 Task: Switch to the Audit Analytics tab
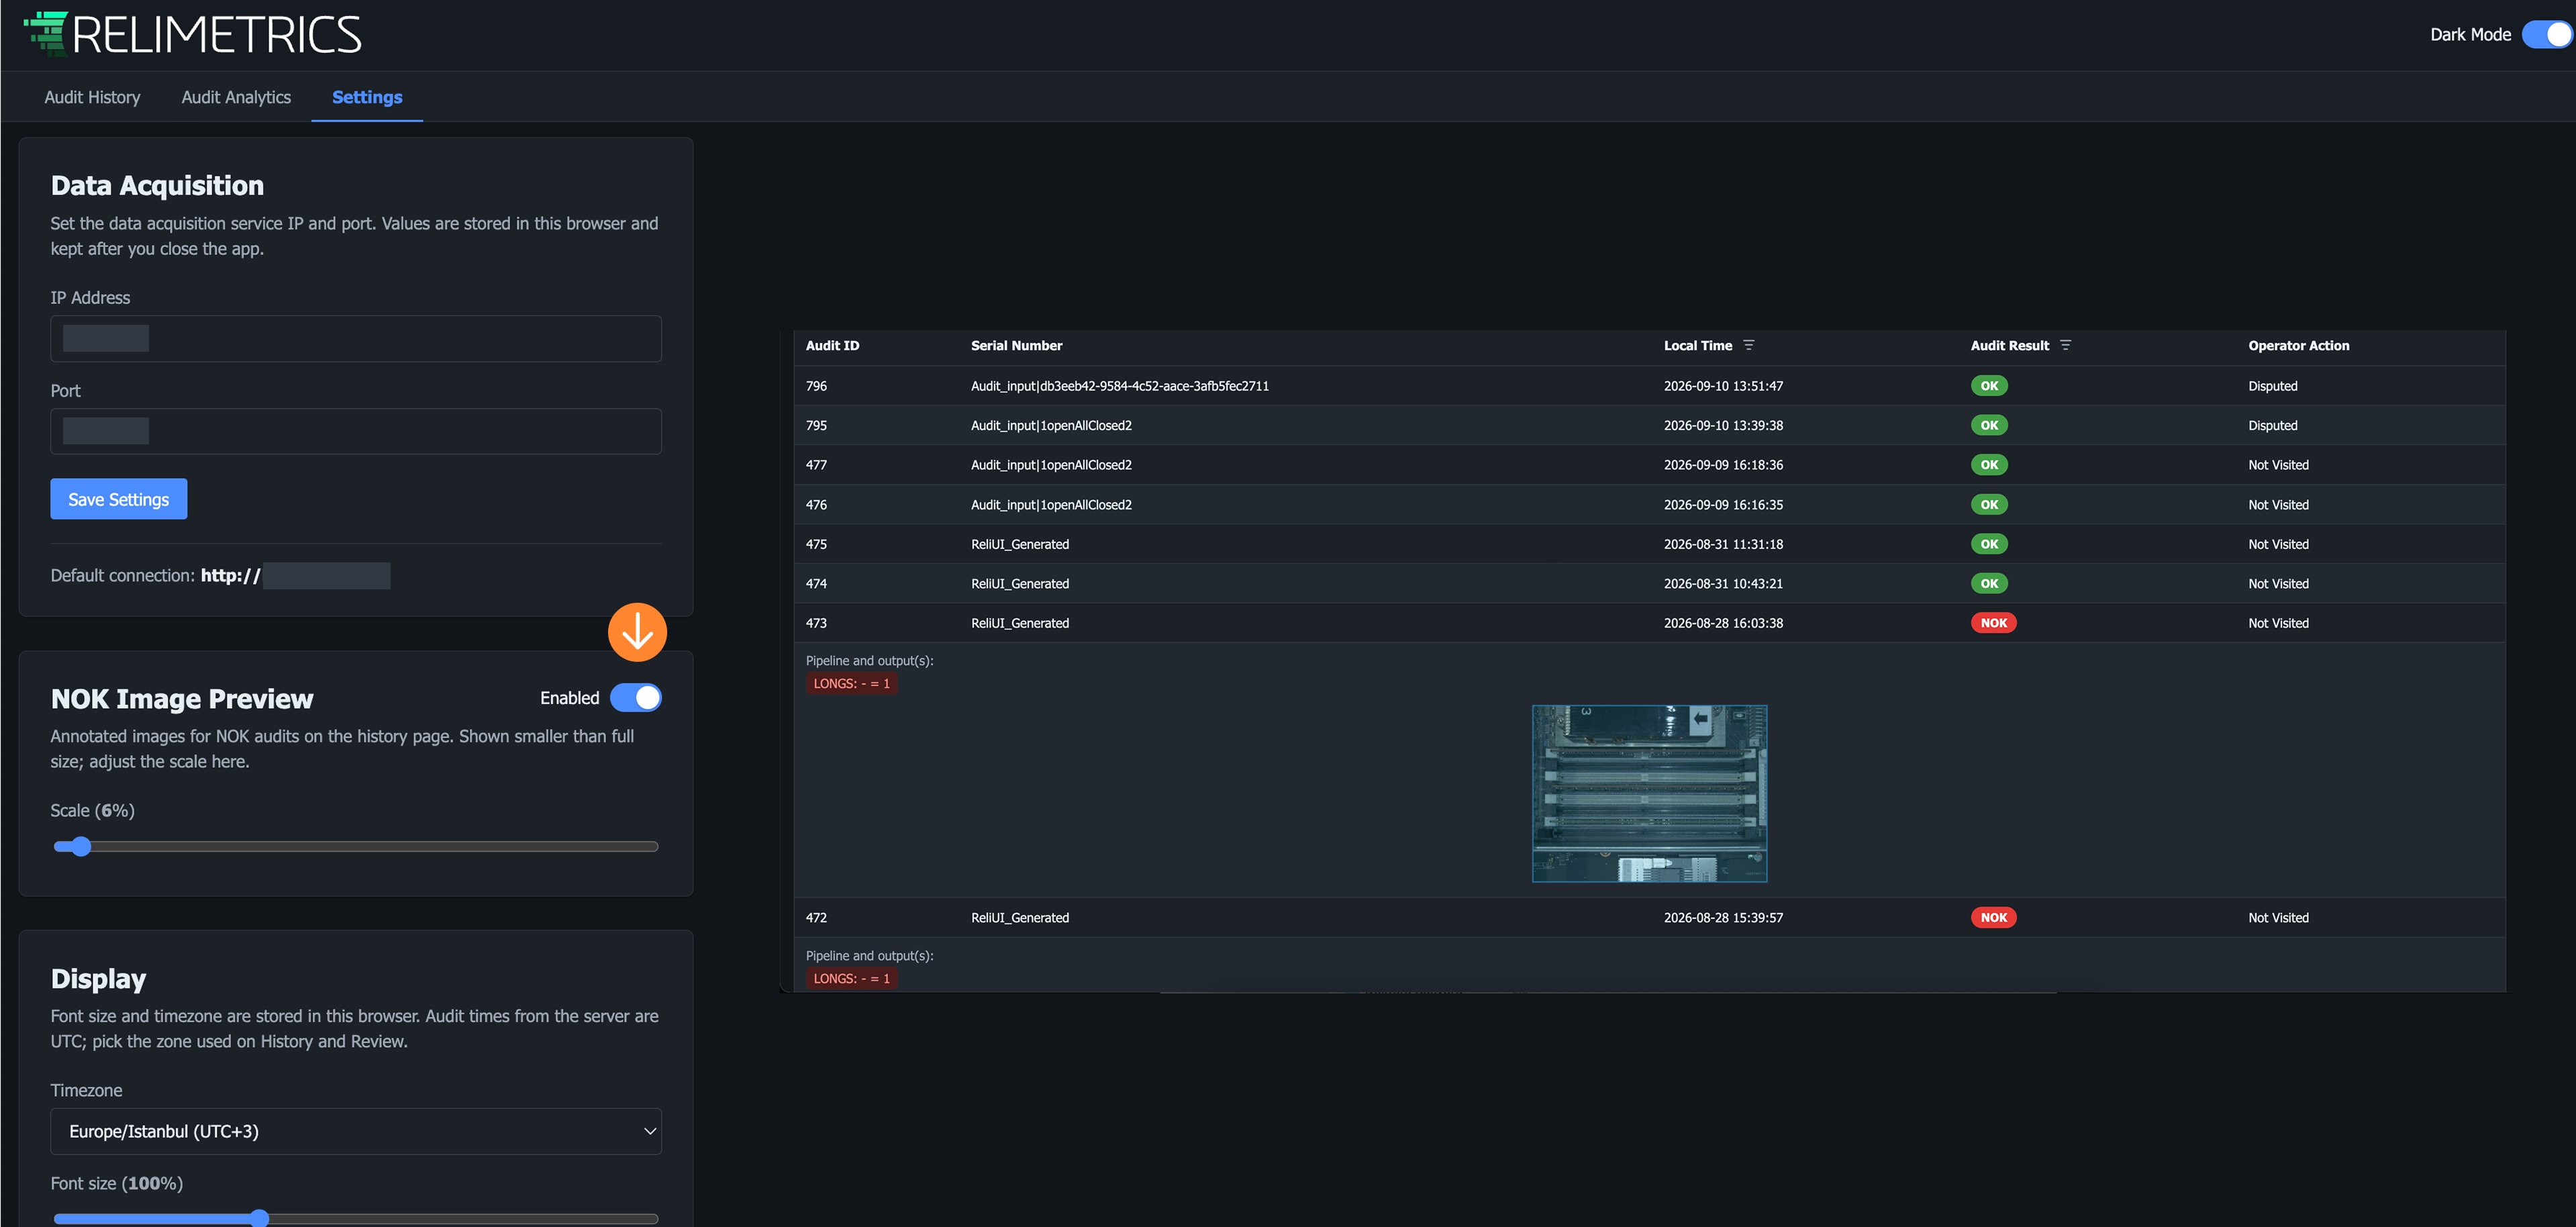[x=236, y=97]
